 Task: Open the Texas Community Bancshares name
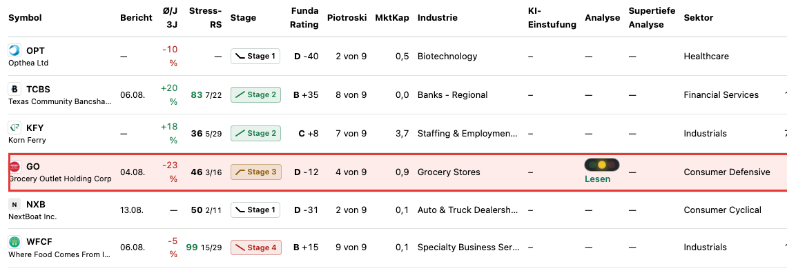(x=60, y=102)
